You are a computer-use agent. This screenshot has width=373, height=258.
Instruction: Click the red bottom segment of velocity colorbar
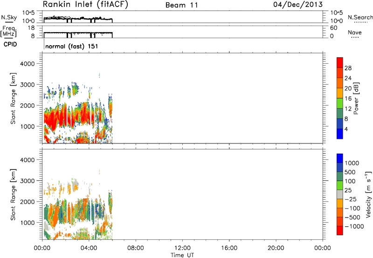click(340, 231)
